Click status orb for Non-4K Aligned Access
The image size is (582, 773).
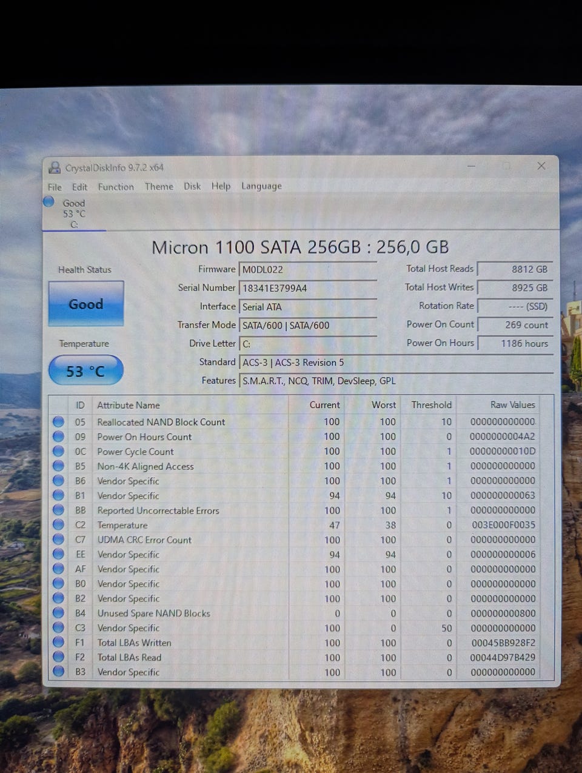pos(58,466)
